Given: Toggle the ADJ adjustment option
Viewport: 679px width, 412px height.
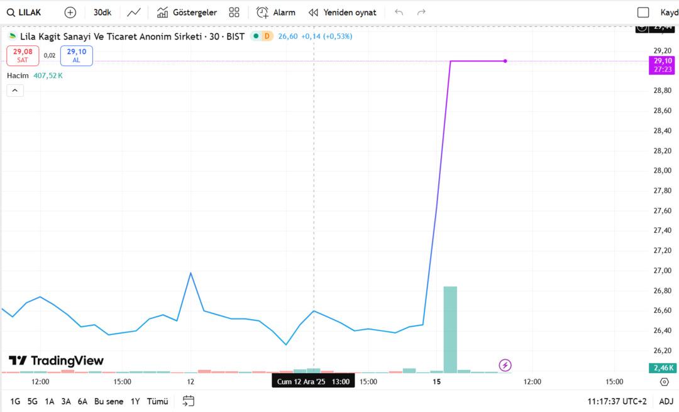Looking at the screenshot, I should tap(666, 401).
